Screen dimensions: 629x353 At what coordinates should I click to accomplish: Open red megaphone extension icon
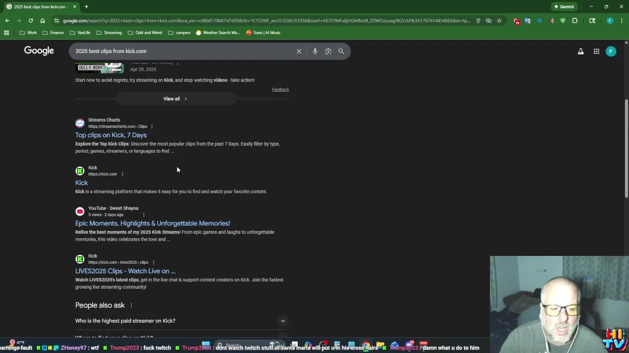551,21
